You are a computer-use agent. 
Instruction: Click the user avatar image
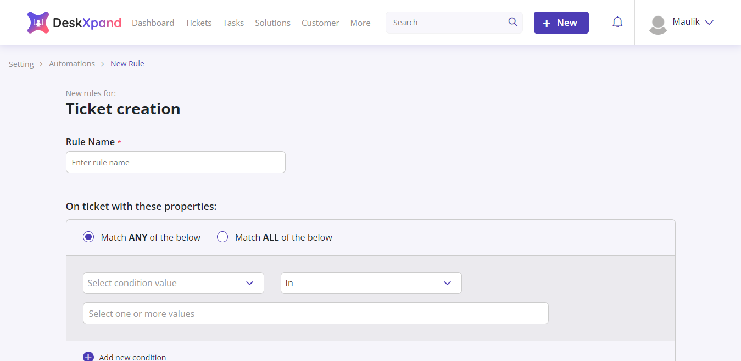(x=658, y=24)
